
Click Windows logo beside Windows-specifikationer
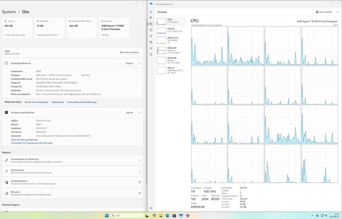[x=6, y=112]
